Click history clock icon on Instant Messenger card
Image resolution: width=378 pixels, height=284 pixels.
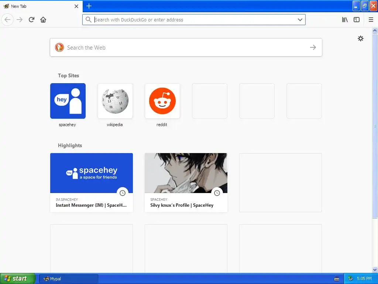123,193
